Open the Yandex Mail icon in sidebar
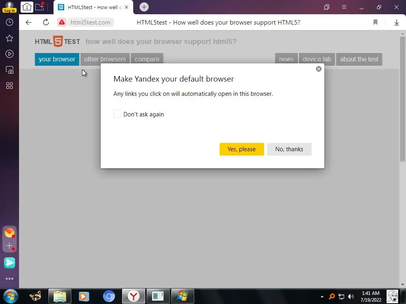The width and height of the screenshot is (406, 304). [x=10, y=233]
